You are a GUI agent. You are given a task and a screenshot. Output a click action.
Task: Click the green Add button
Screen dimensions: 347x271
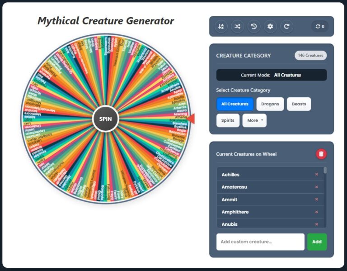tap(317, 242)
